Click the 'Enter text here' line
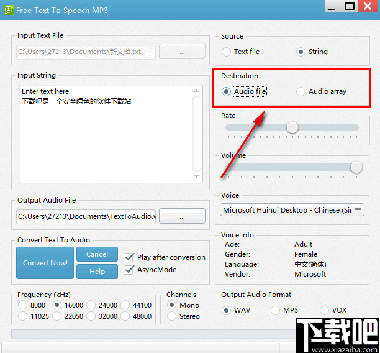 (x=45, y=91)
